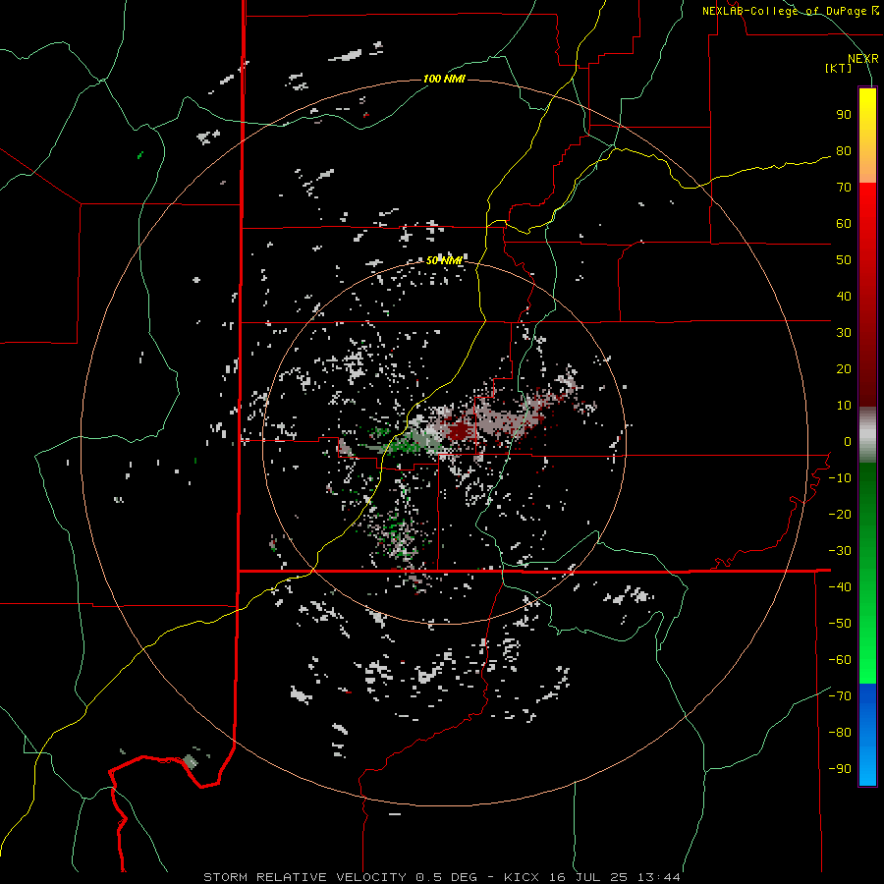
Task: Click the orange 70-80 segment of colorbar
Action: [867, 167]
